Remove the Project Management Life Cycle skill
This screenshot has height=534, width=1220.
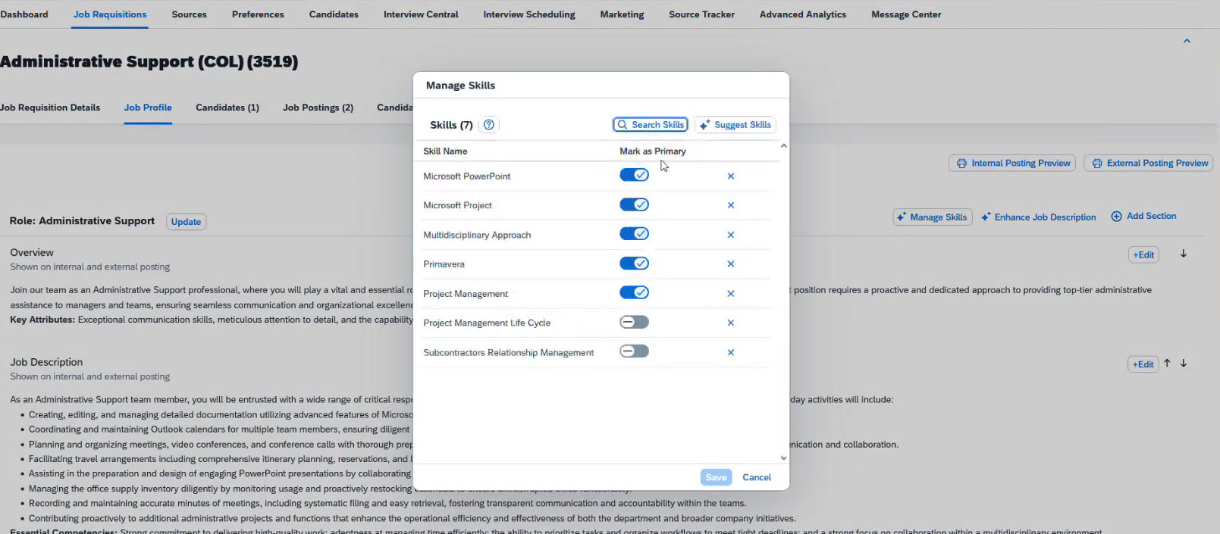731,323
